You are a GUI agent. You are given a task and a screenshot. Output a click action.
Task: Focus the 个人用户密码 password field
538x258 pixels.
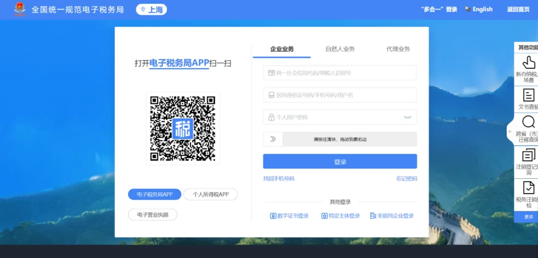click(340, 117)
